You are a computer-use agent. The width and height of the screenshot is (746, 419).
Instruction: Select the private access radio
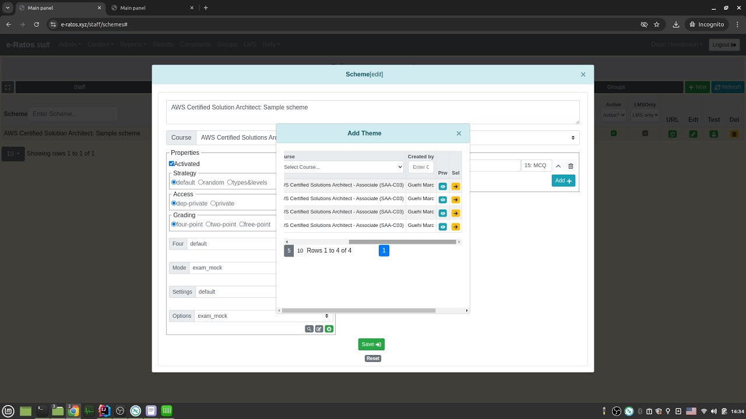[213, 203]
